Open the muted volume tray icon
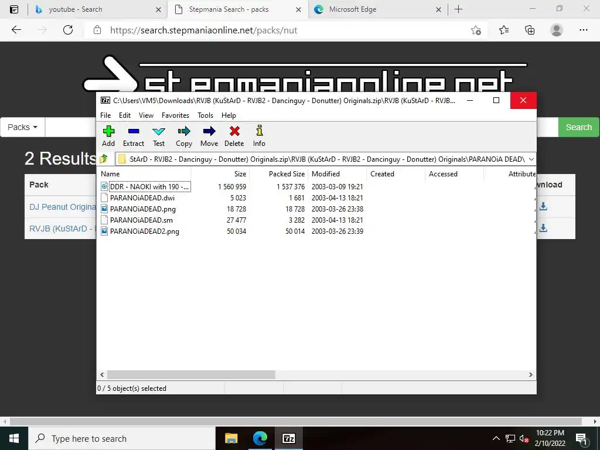Viewport: 600px width, 450px height. coord(524,439)
